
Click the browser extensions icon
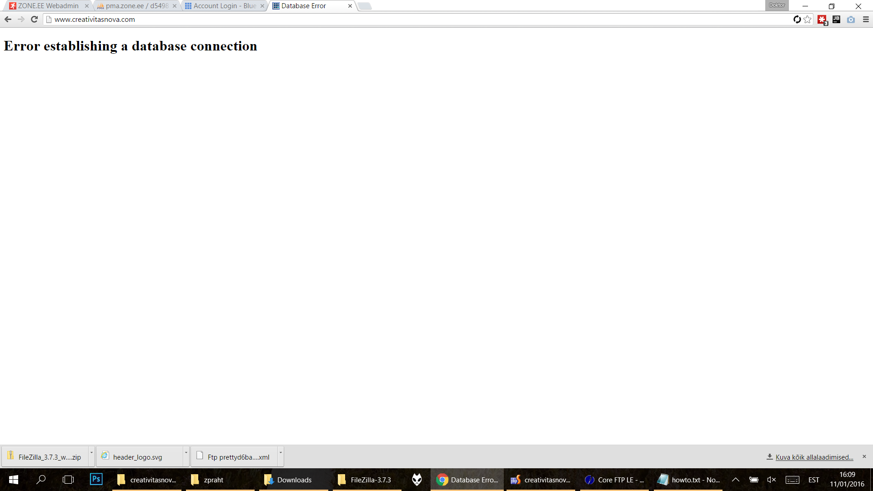coord(822,19)
